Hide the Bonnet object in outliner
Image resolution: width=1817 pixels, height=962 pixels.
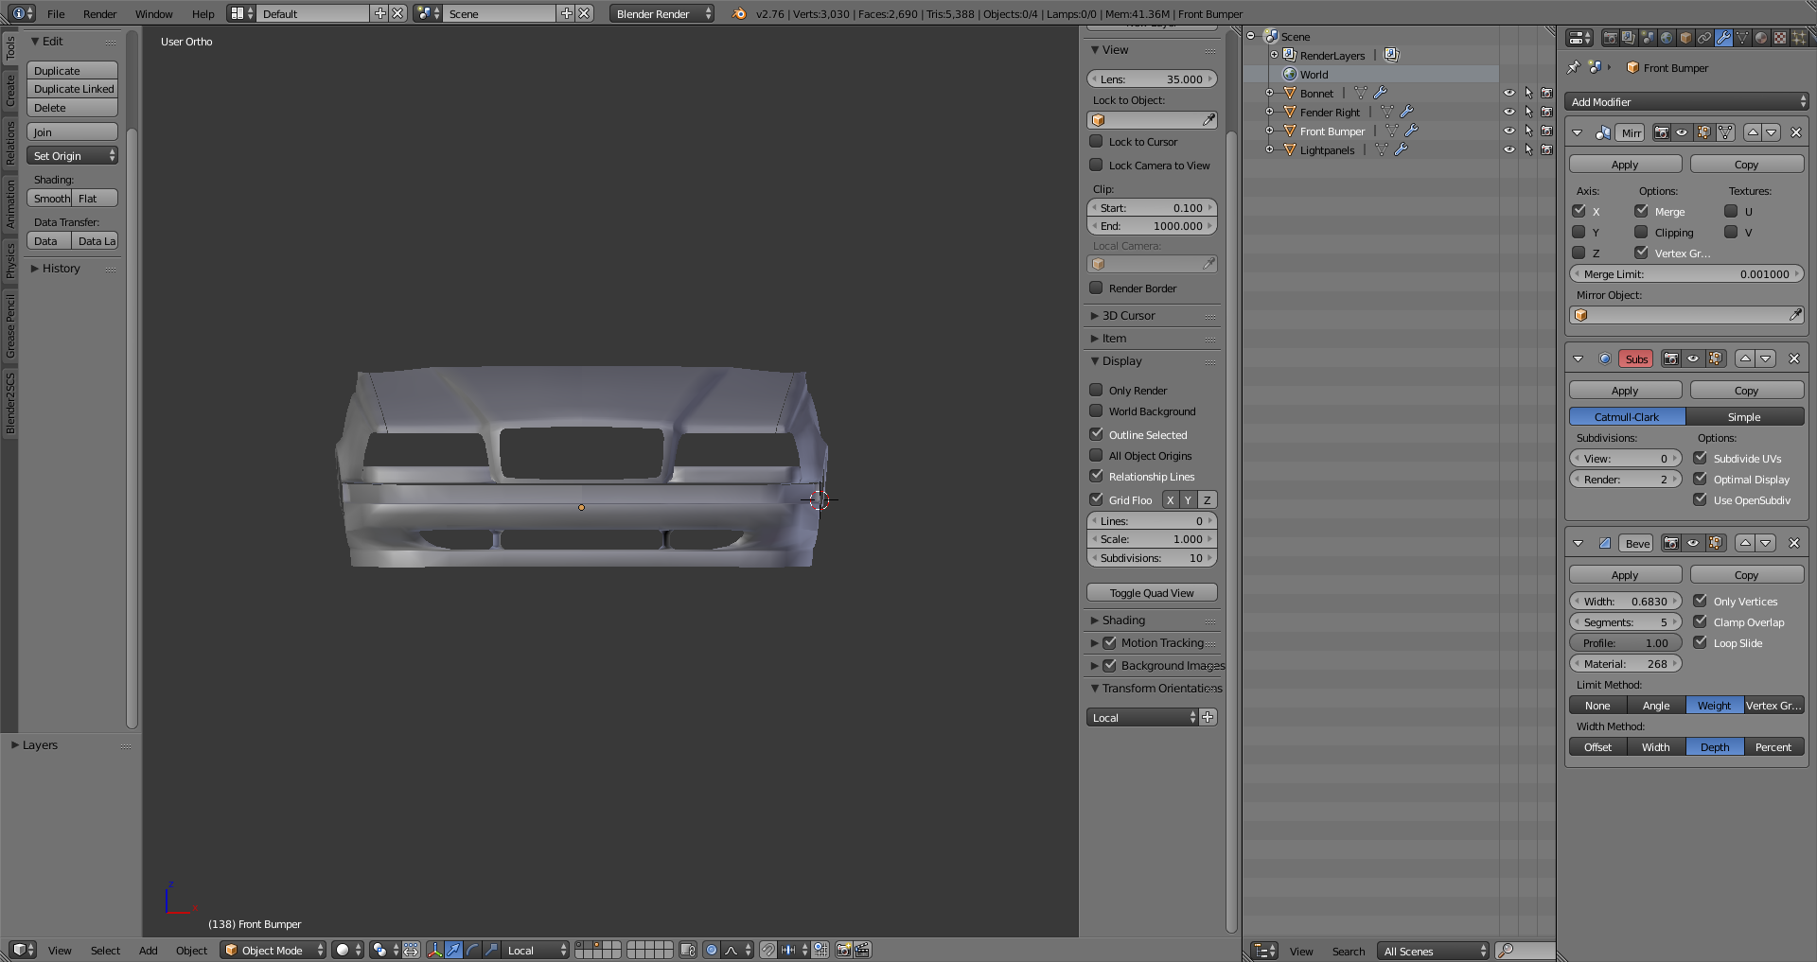pyautogui.click(x=1508, y=94)
